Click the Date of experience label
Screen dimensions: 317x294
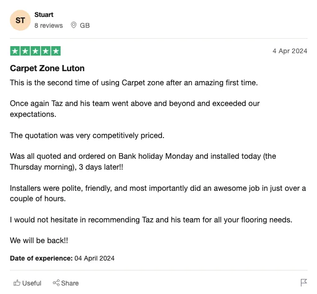[x=41, y=258]
